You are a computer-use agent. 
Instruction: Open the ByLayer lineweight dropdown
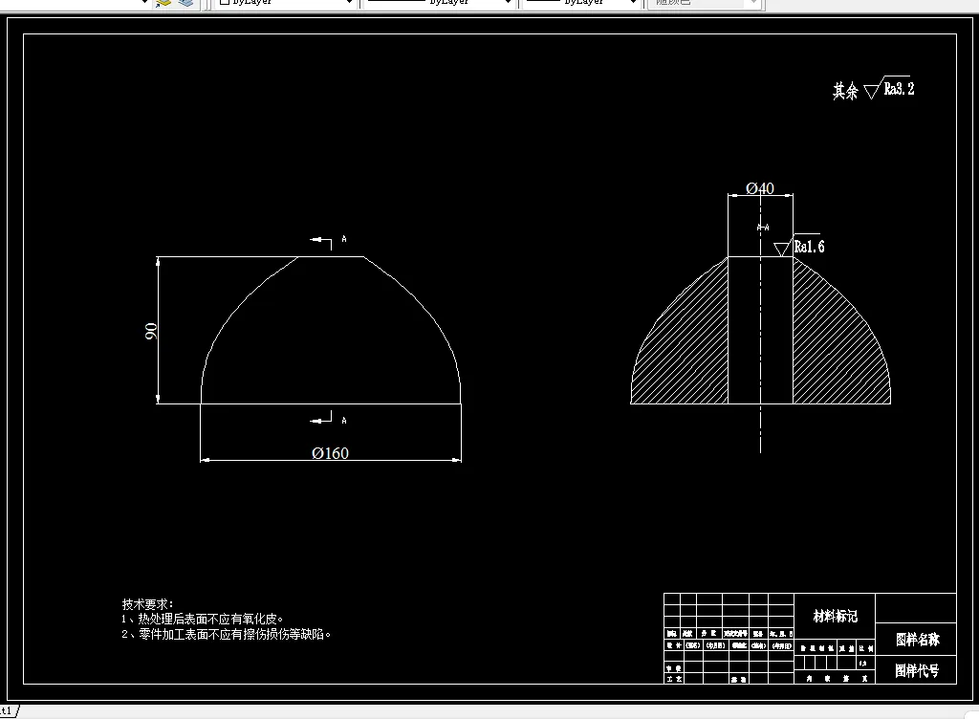coord(582,3)
